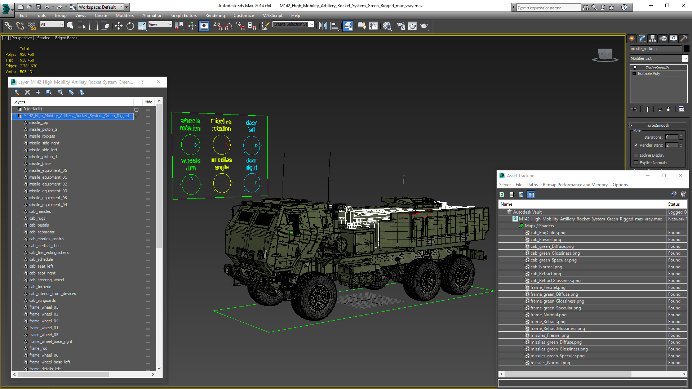The height and width of the screenshot is (389, 692).
Task: Increase the Iterations spinner value
Action: point(681,136)
